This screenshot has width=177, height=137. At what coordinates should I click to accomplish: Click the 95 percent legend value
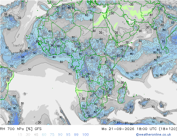tap(68, 134)
